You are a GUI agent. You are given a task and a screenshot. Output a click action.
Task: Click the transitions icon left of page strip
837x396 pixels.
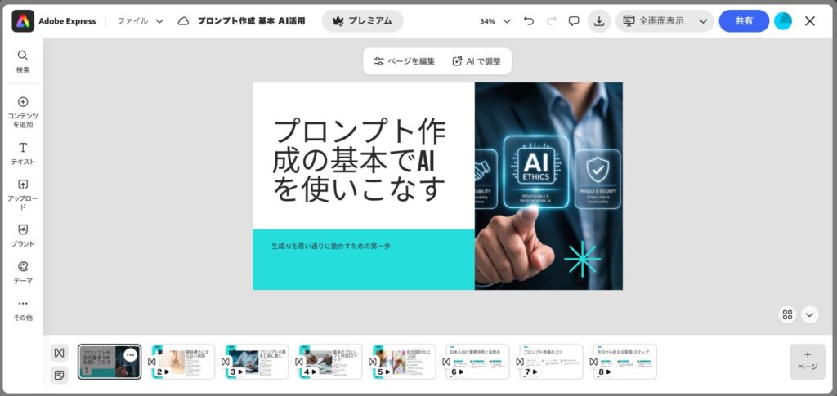(59, 352)
